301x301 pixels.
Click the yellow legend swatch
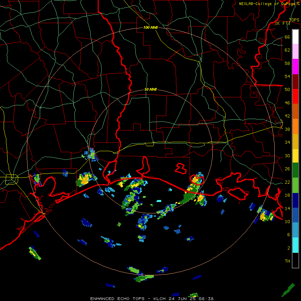click(295, 156)
